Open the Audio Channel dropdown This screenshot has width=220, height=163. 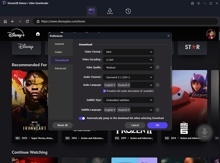click(x=128, y=77)
